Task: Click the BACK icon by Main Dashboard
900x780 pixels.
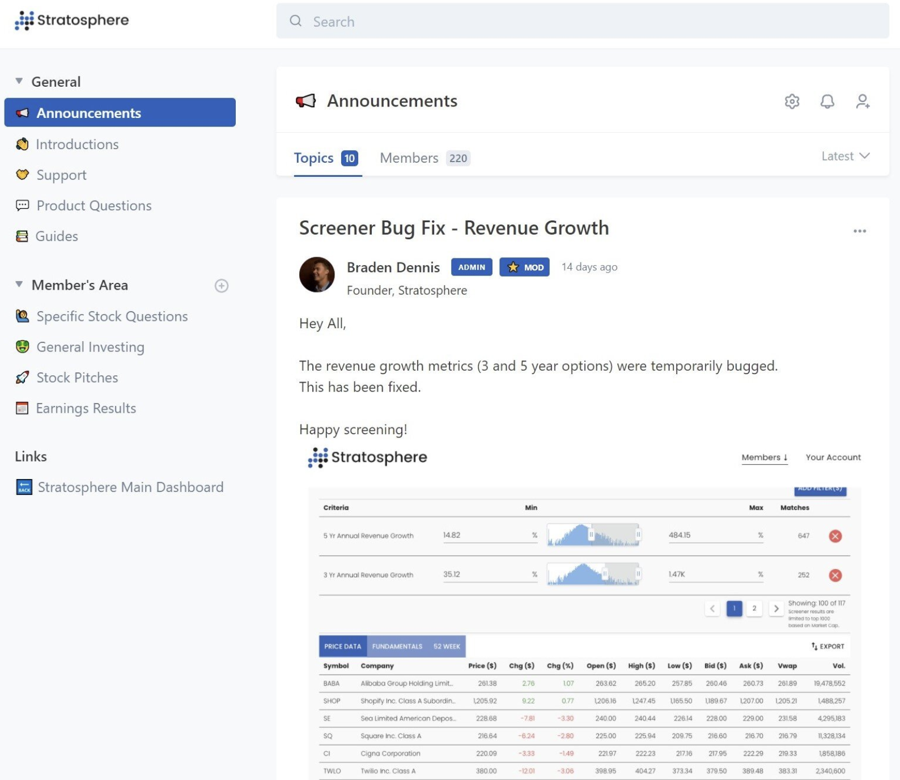Action: 24,487
